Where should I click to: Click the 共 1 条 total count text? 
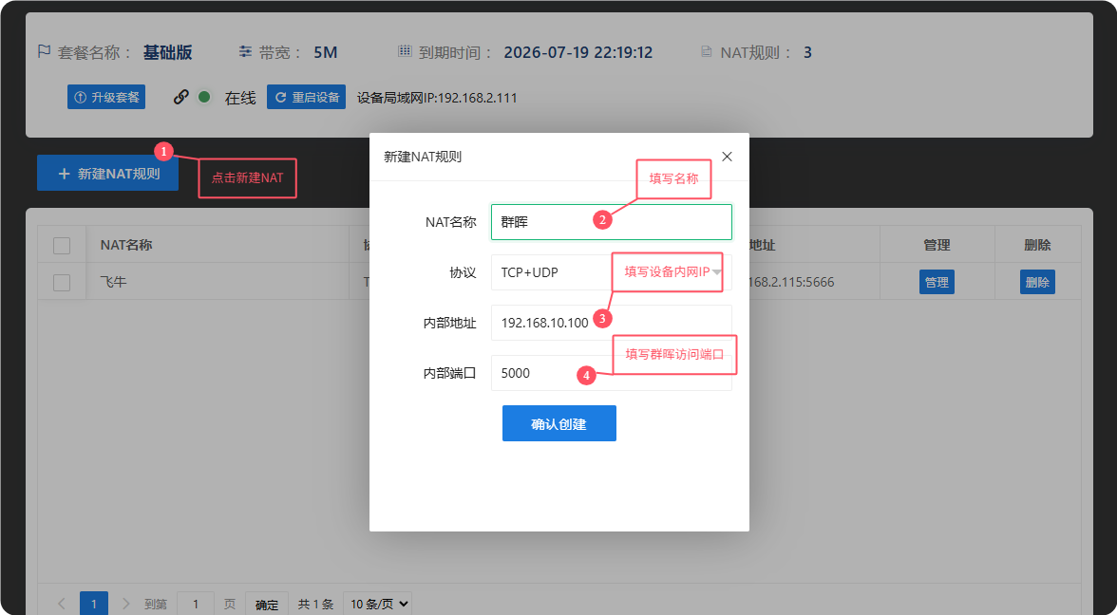coord(315,604)
